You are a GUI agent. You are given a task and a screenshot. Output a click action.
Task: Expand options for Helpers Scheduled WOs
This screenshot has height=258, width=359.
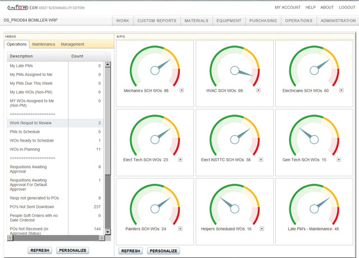[259, 229]
